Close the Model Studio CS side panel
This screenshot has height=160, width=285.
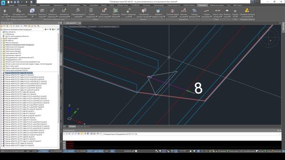(61, 23)
